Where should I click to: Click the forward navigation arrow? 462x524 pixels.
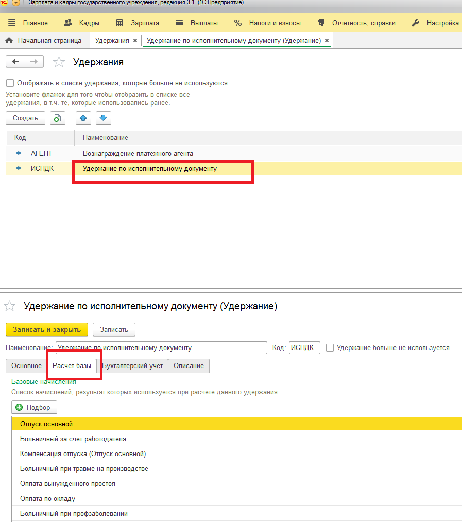[34, 61]
